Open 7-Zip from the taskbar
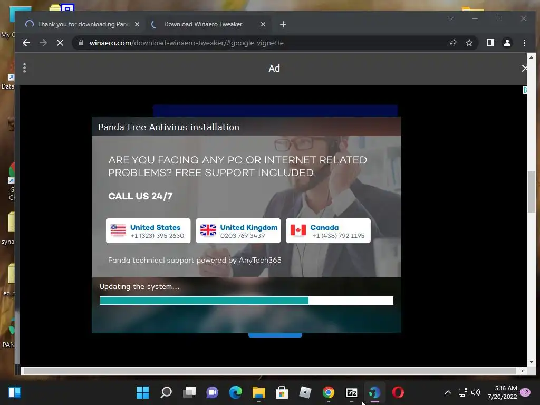This screenshot has width=540, height=405. (x=352, y=392)
